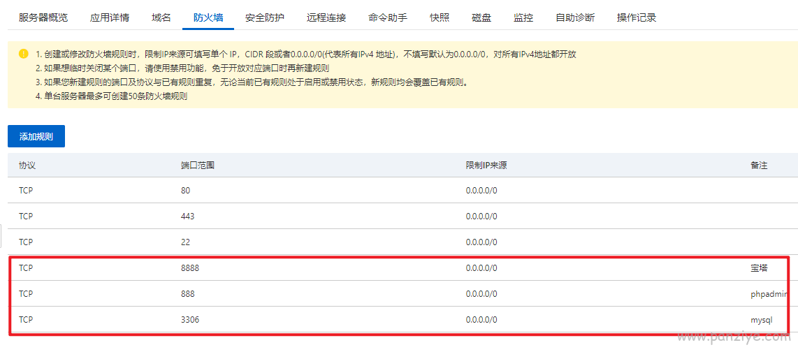
Task: Click the mysql remark text
Action: click(x=762, y=320)
